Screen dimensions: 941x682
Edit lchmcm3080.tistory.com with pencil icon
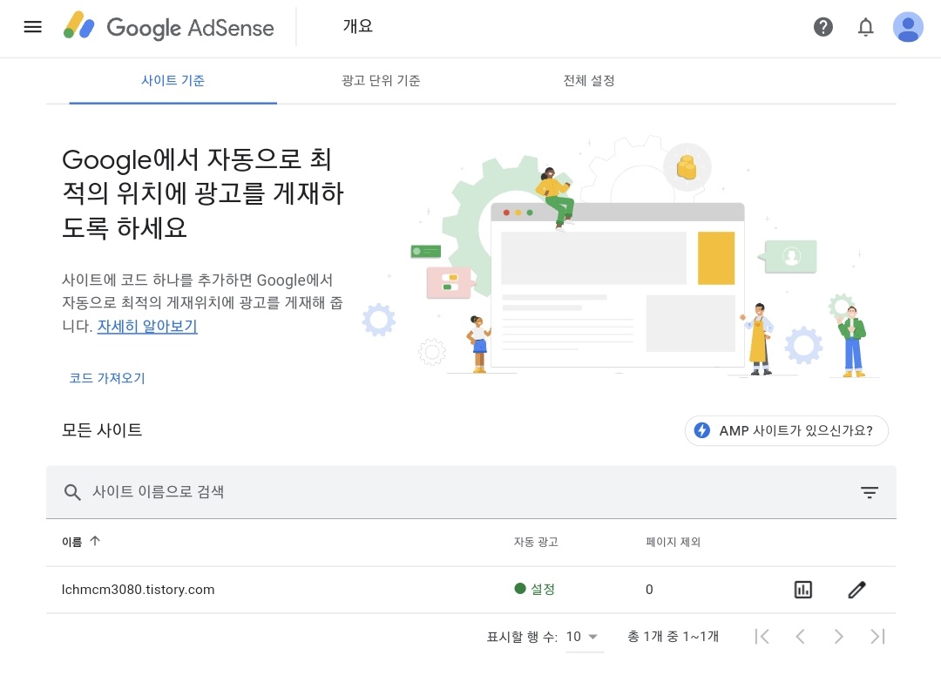coord(857,590)
